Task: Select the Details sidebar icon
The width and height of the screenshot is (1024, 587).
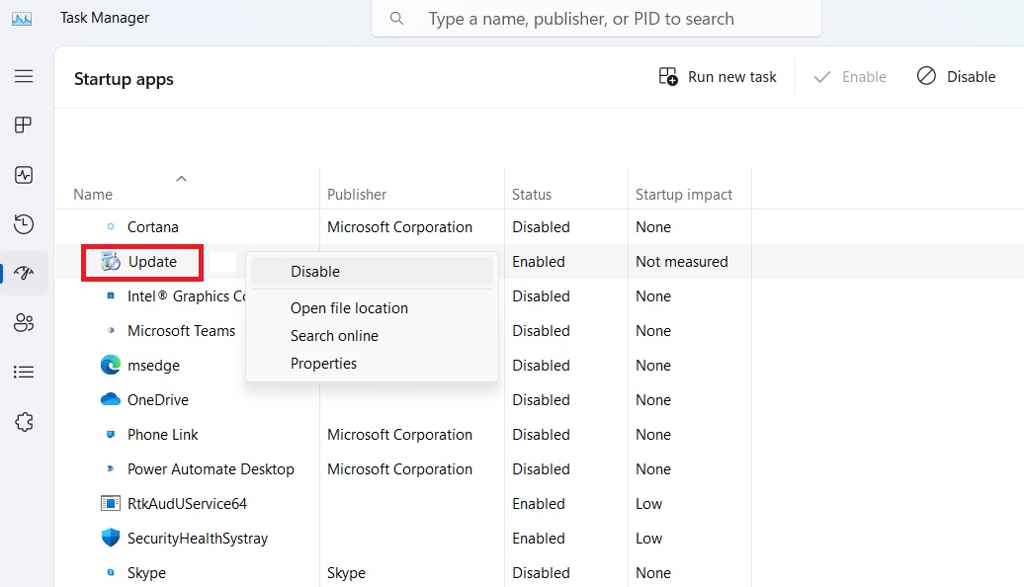Action: pos(25,372)
